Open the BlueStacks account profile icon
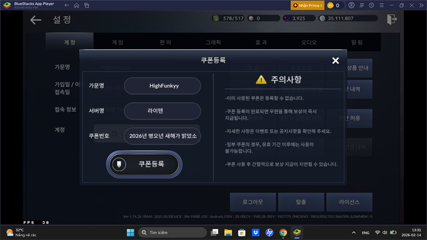 pos(351,5)
